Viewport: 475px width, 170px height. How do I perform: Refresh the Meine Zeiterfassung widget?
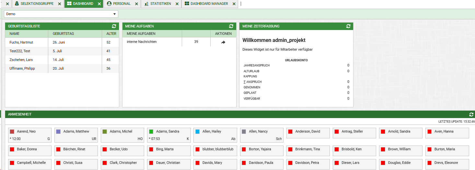(348, 26)
